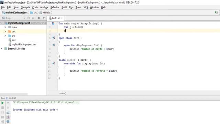The height and width of the screenshot is (124, 220).
Task: Click the Java command line in console output
Action: click(x=46, y=102)
